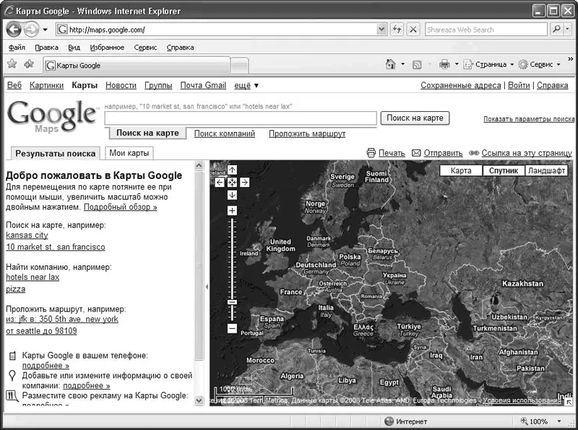
Task: Pan the map down with arrow
Action: [x=232, y=195]
